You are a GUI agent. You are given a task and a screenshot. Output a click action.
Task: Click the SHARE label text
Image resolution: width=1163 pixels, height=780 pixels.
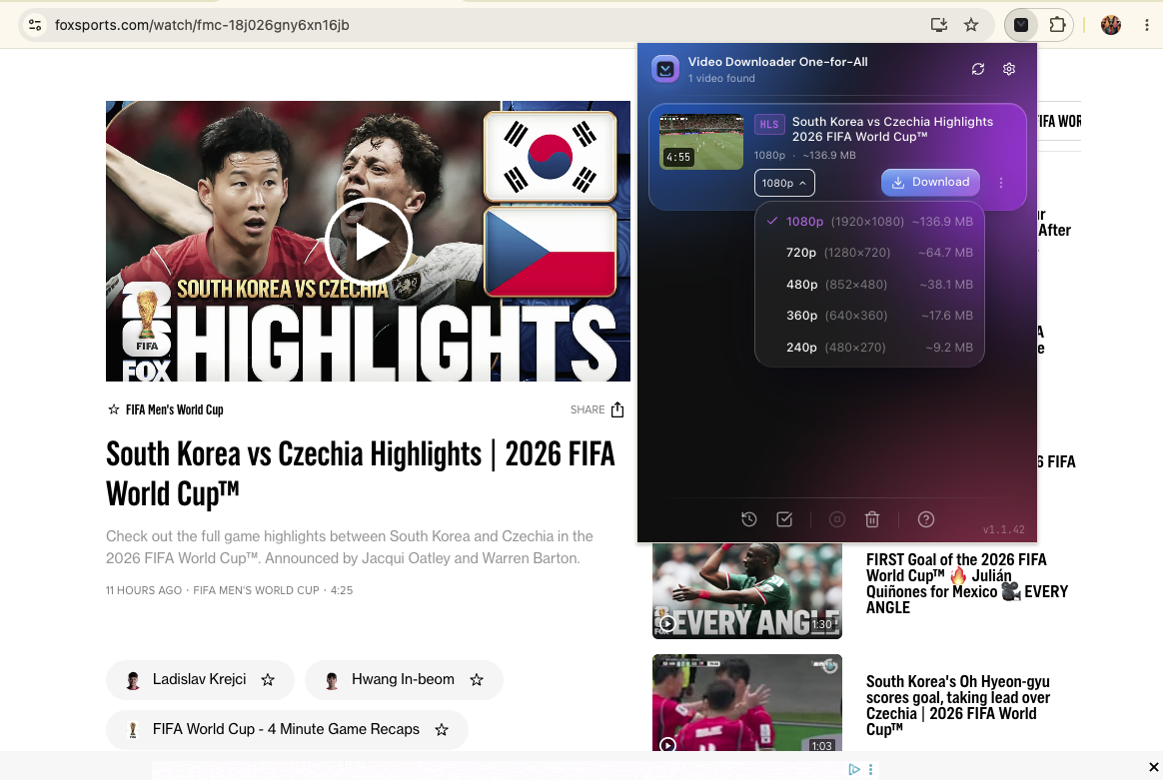[587, 410]
